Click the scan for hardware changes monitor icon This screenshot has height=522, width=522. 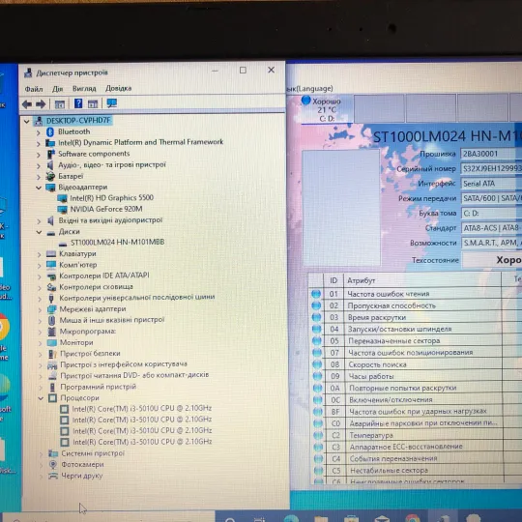(111, 103)
